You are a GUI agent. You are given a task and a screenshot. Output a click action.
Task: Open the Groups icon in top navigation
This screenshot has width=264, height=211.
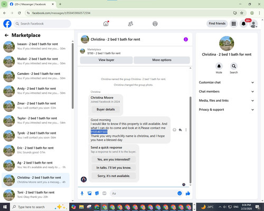(155, 24)
